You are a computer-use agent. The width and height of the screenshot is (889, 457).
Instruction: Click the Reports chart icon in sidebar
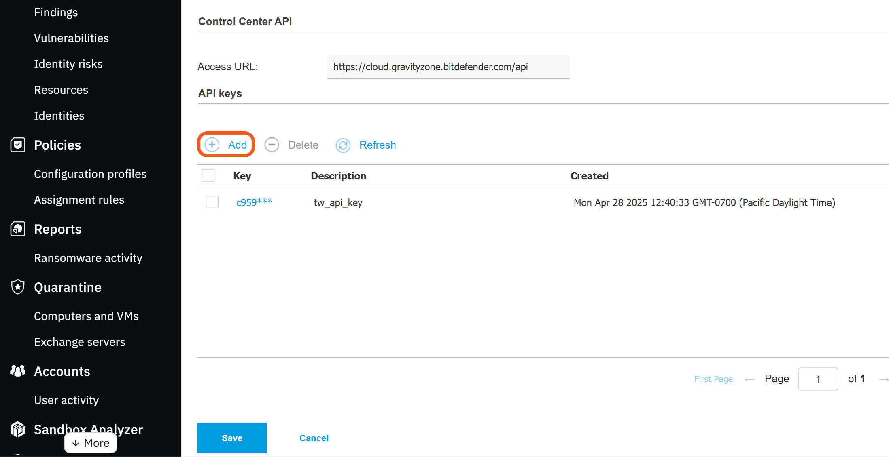click(18, 229)
